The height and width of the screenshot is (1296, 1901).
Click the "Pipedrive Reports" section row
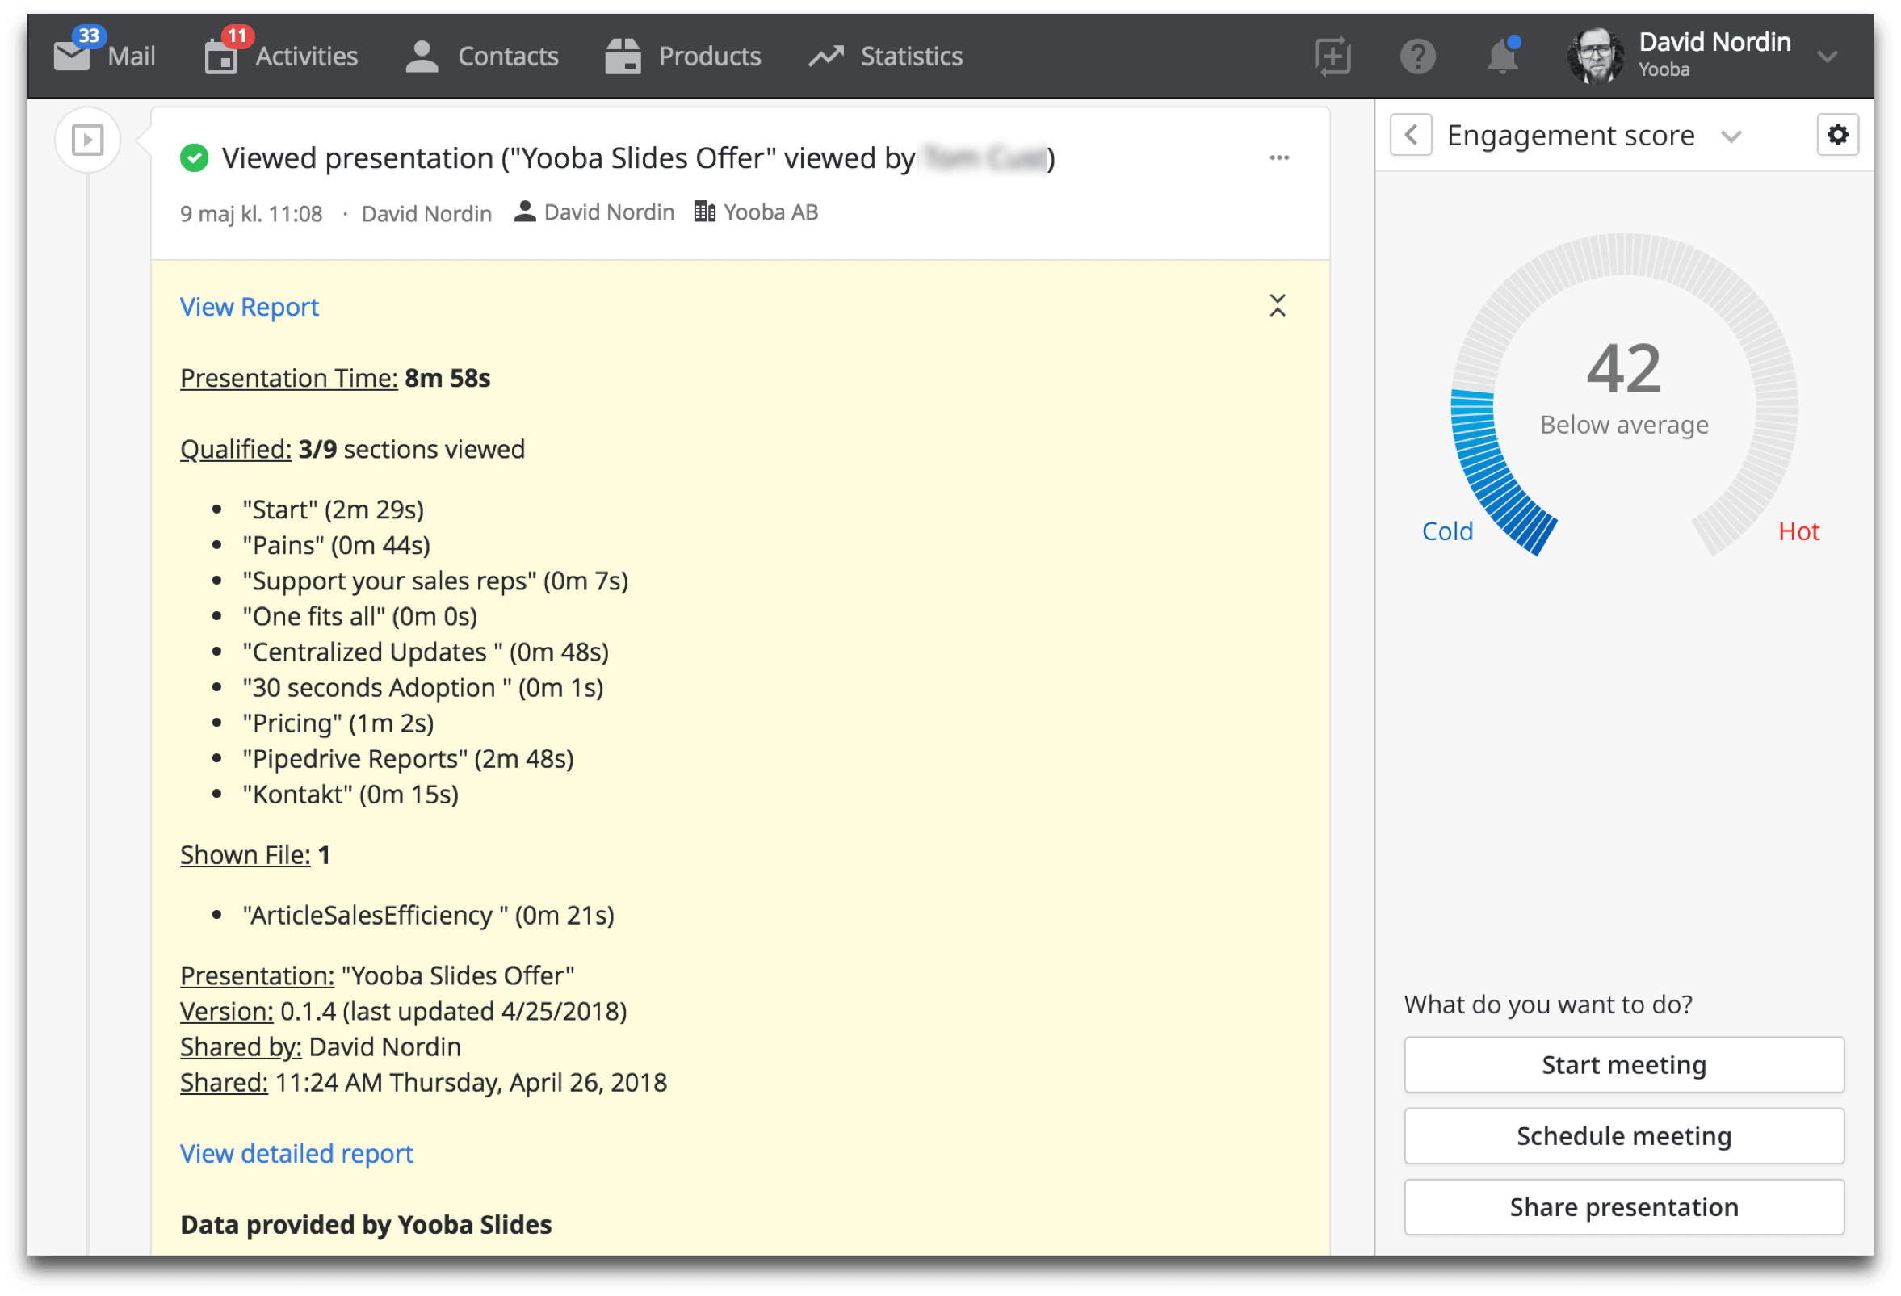click(x=408, y=759)
